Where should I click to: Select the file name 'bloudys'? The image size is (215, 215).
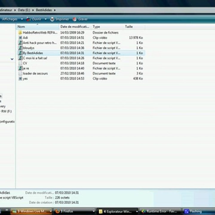[x=29, y=48]
